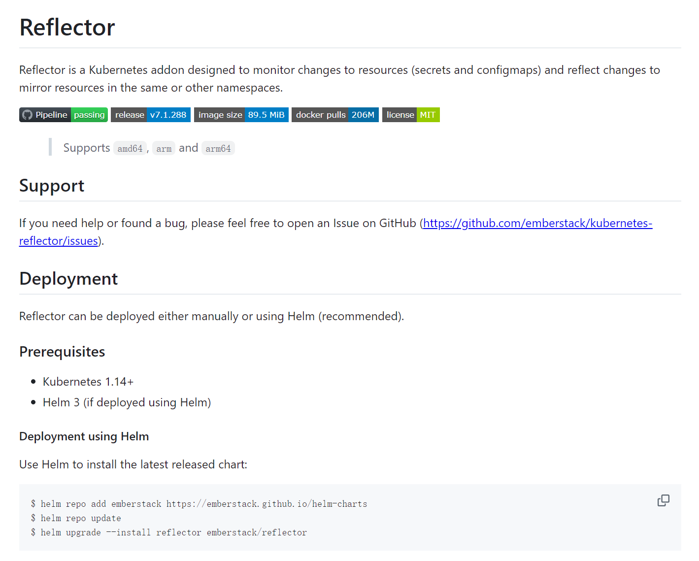699x561 pixels.
Task: Copy the helm install commands code block
Action: point(663,500)
